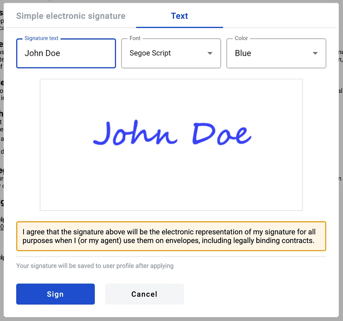Click the "Signature text" field label
The width and height of the screenshot is (343, 321).
(41, 38)
